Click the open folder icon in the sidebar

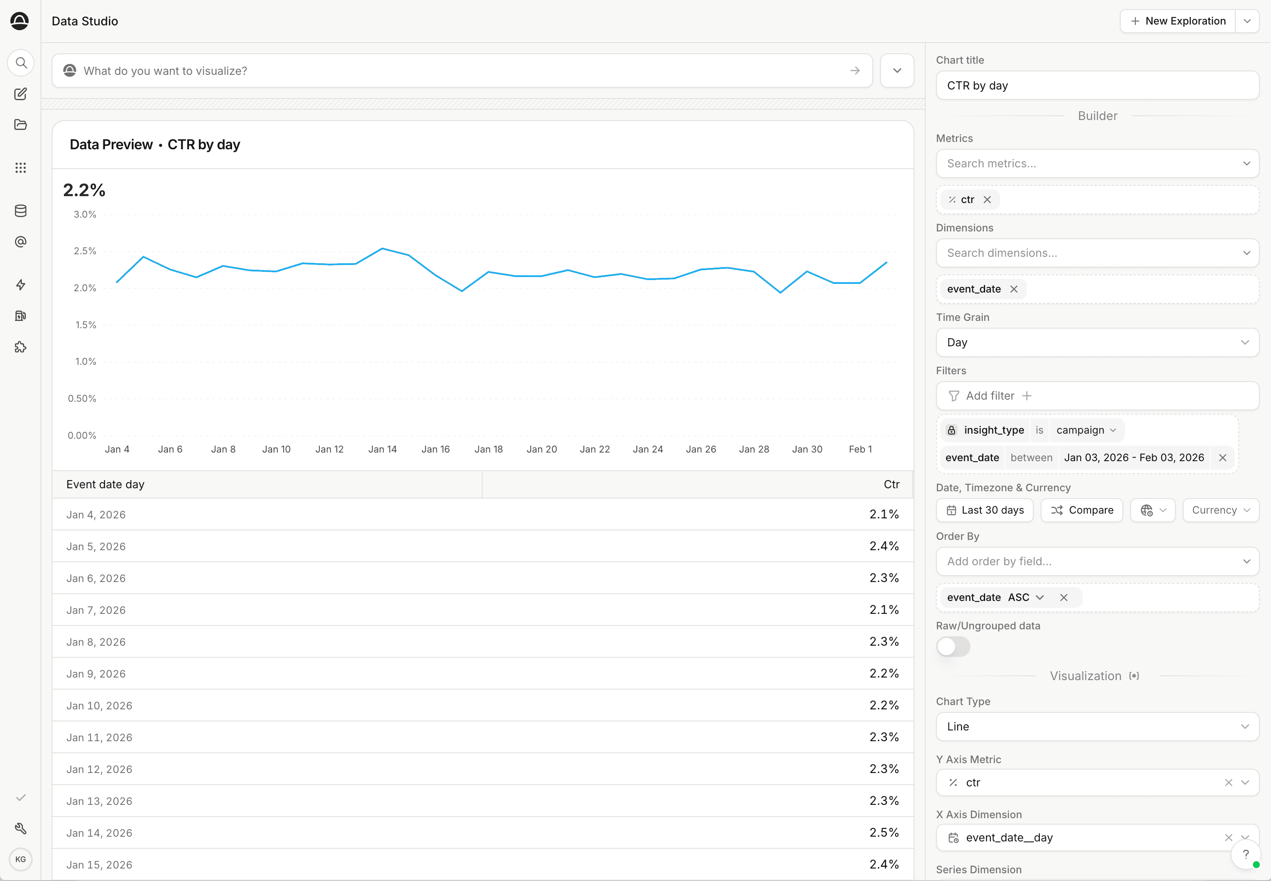click(x=20, y=125)
